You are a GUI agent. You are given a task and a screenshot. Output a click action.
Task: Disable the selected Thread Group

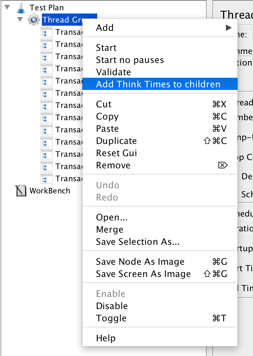(x=112, y=306)
